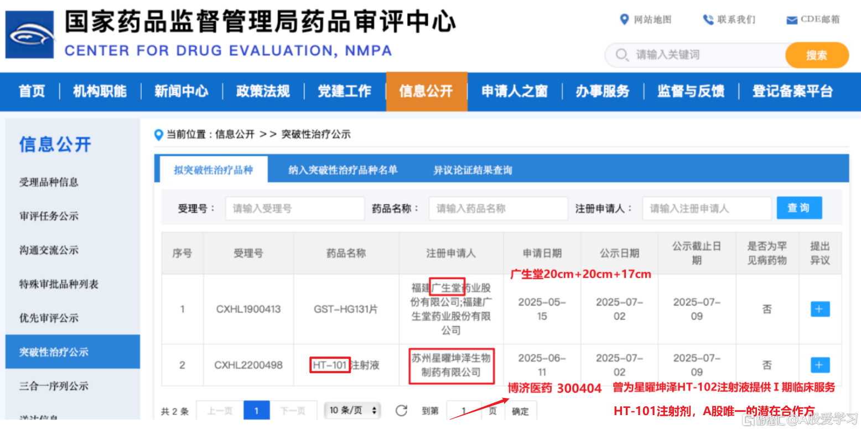Open 党建工作 navigation item

tap(344, 91)
